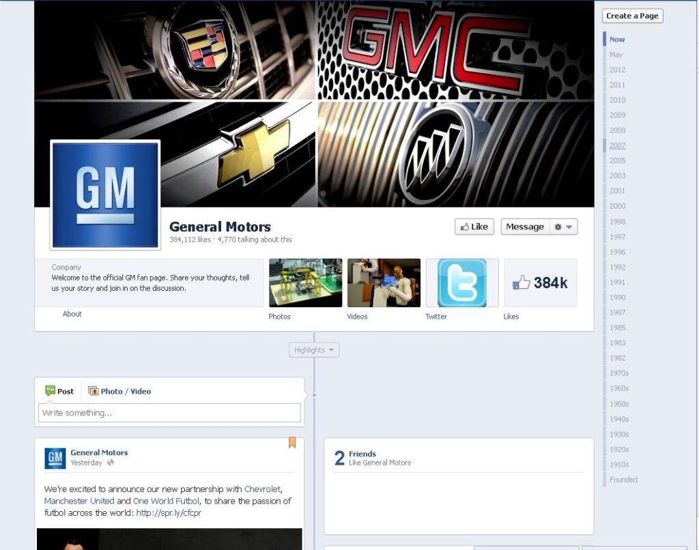
Task: Click the Photos label link
Action: (279, 317)
